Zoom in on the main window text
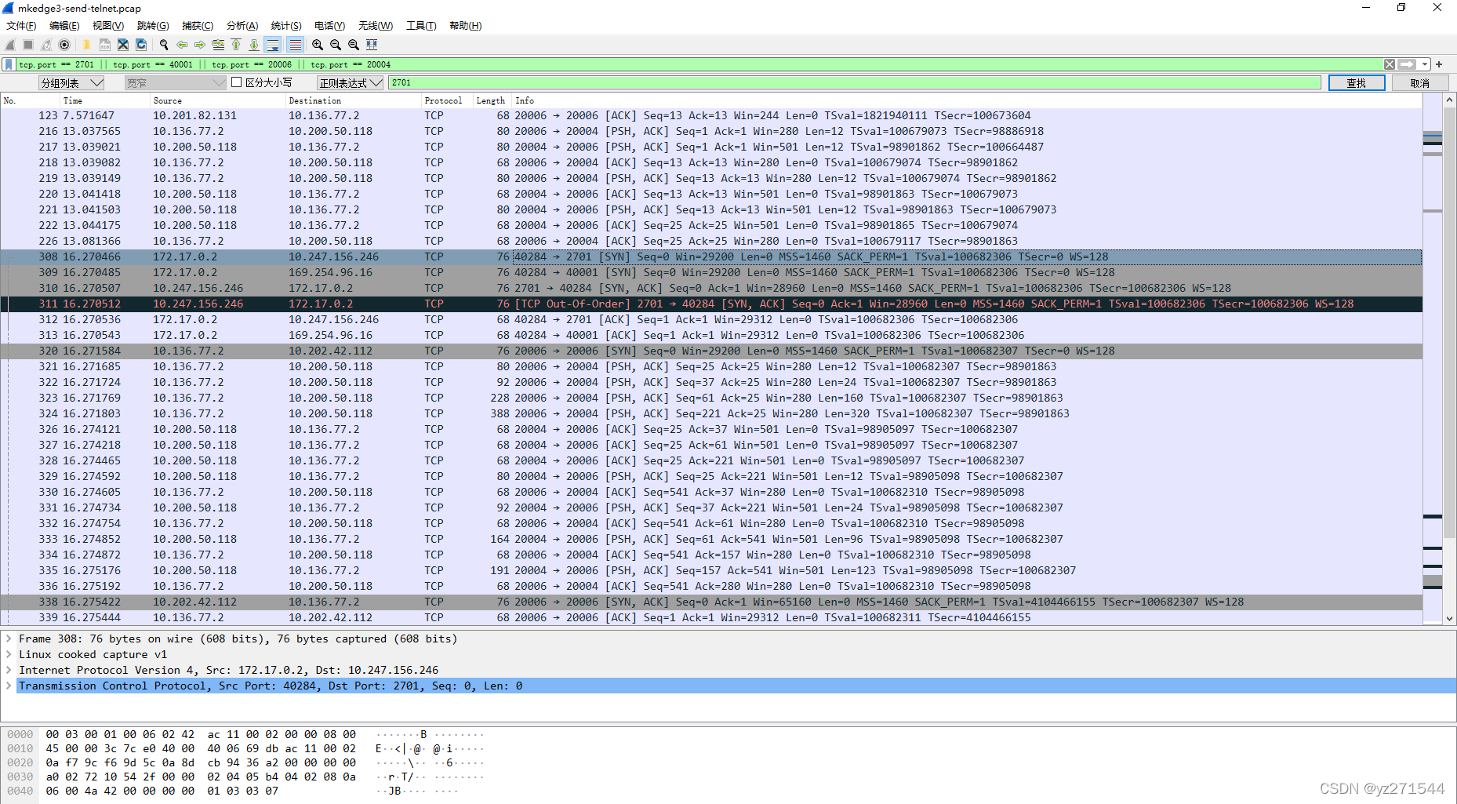 click(x=318, y=45)
